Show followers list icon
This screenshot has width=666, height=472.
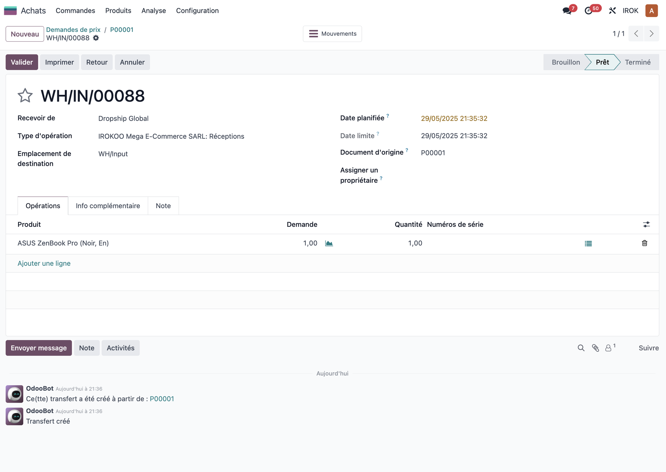click(610, 347)
